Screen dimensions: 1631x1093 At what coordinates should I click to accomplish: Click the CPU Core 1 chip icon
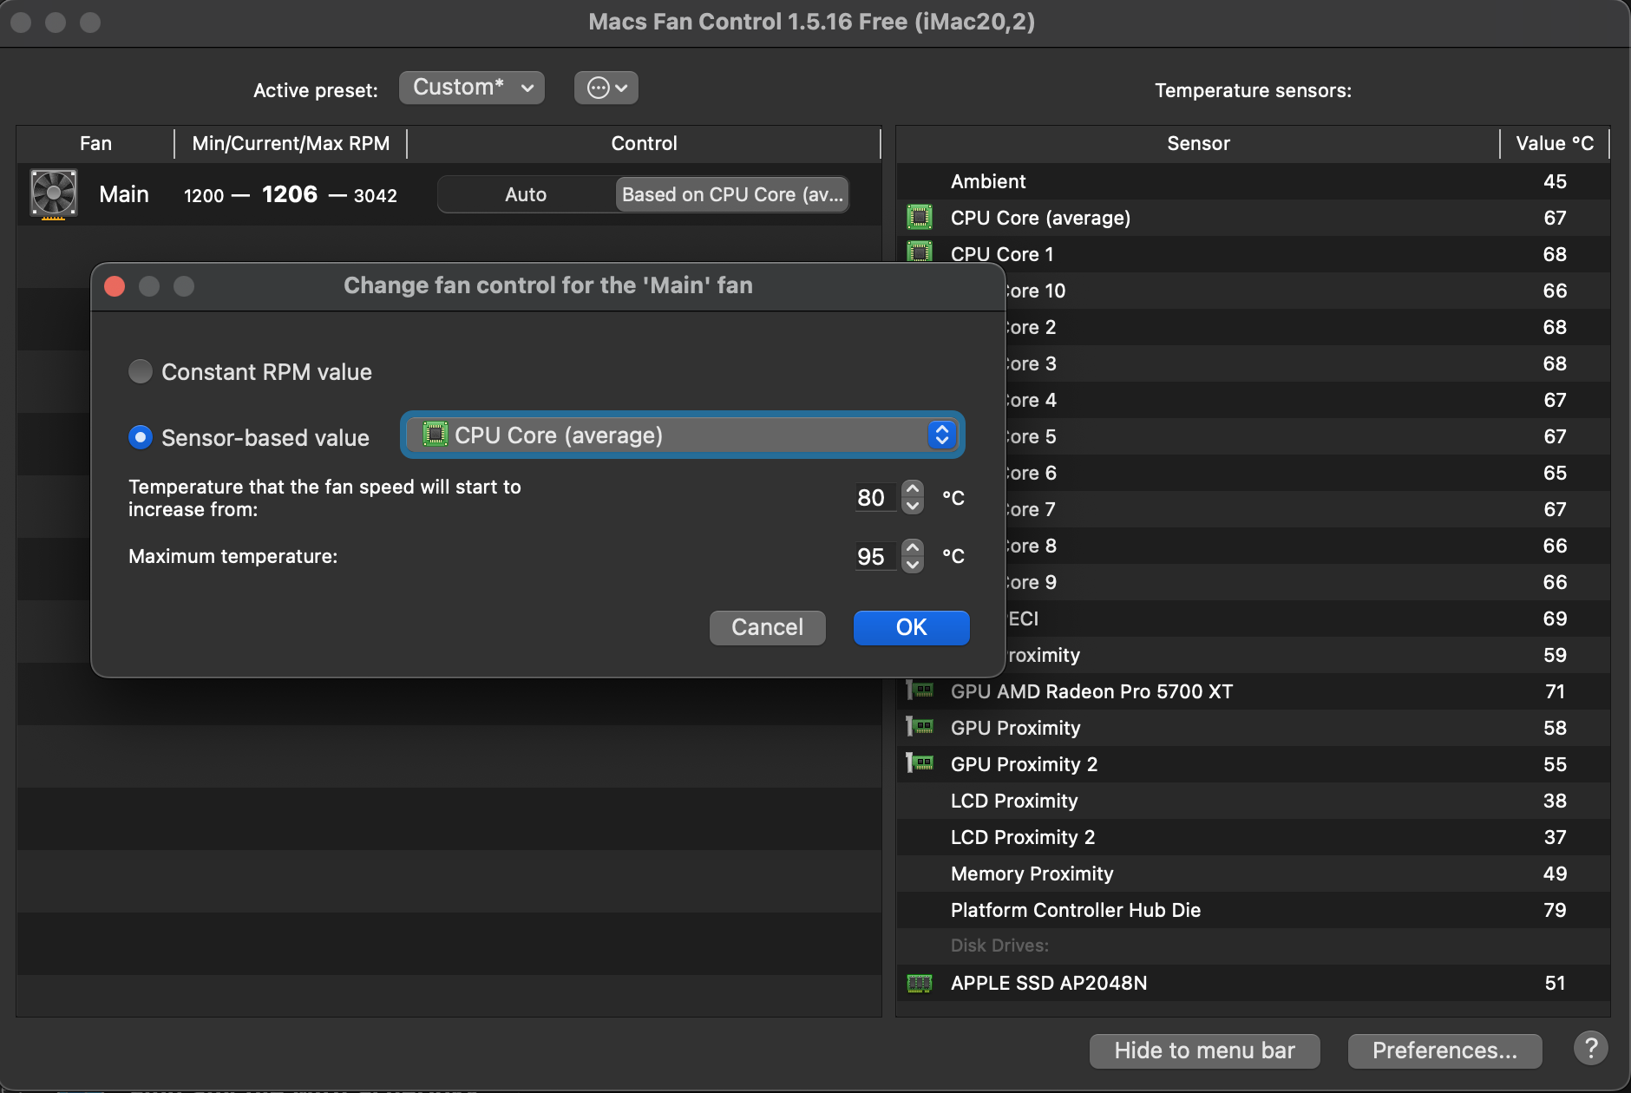920,252
